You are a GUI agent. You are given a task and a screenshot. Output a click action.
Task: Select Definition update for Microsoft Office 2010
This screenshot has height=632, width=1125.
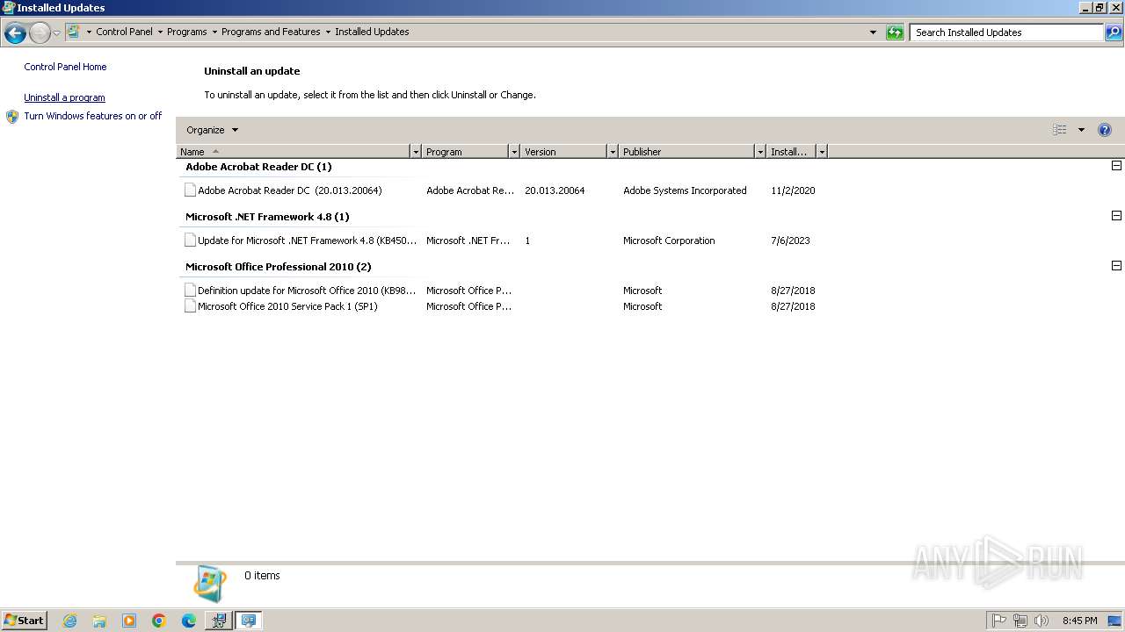pyautogui.click(x=307, y=291)
